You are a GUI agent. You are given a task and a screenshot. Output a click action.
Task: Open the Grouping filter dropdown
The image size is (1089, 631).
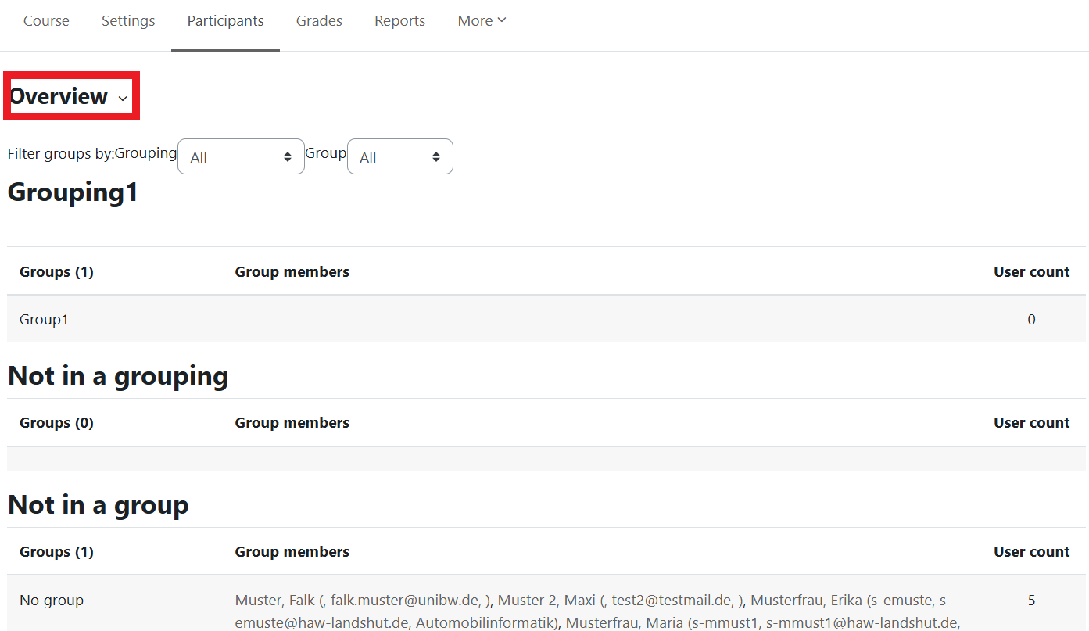click(x=241, y=157)
